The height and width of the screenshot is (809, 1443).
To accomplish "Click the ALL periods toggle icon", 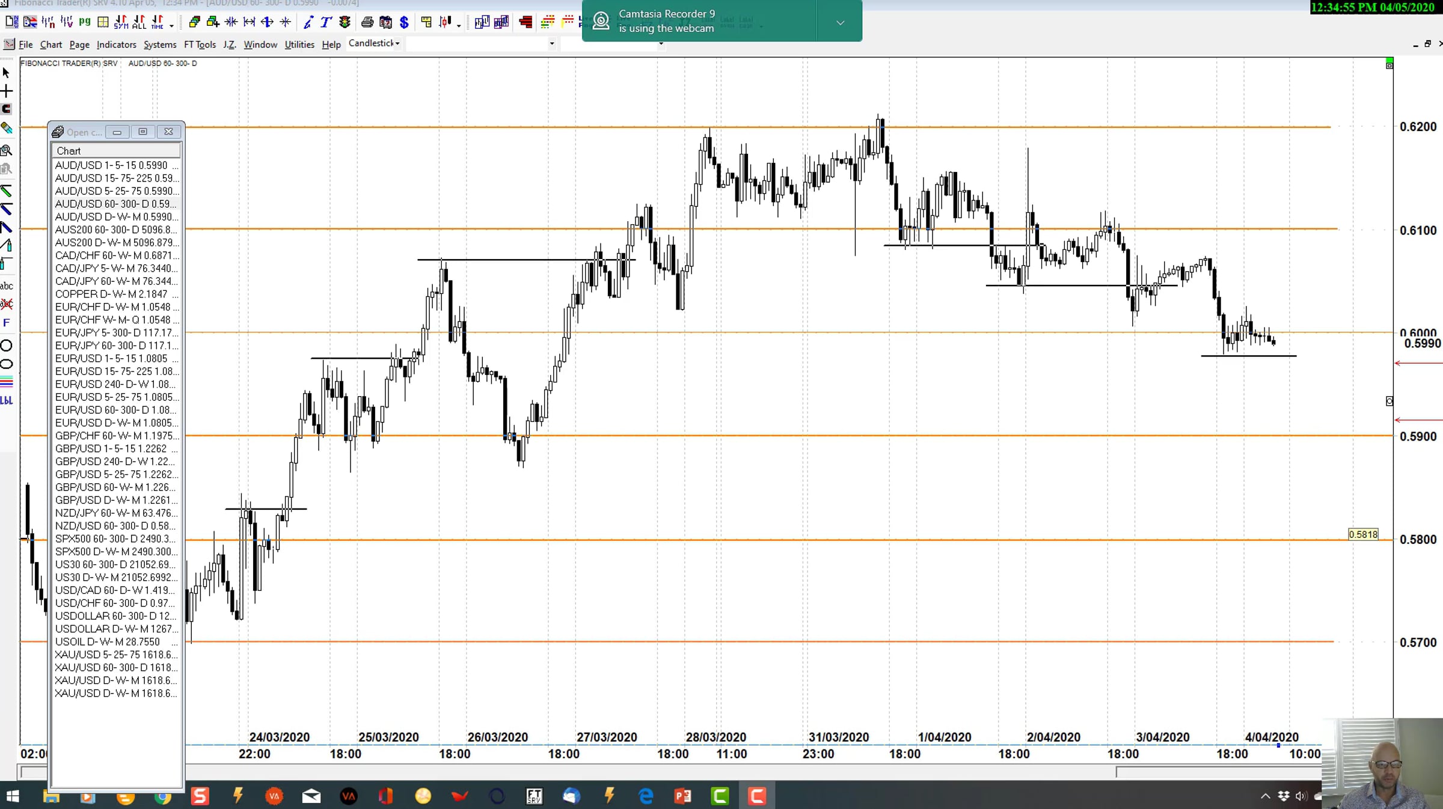I will click(139, 22).
